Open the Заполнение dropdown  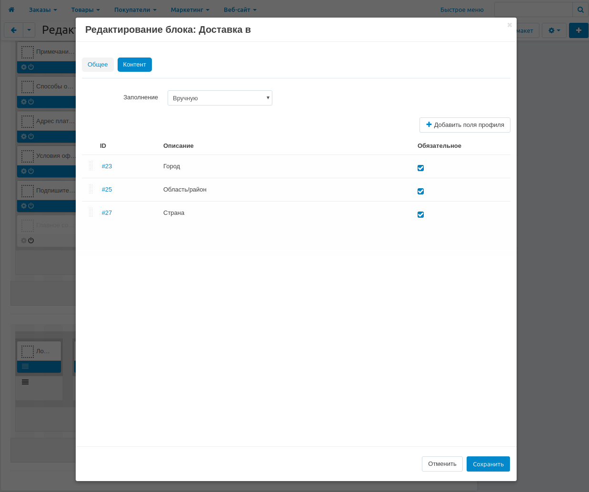[220, 98]
